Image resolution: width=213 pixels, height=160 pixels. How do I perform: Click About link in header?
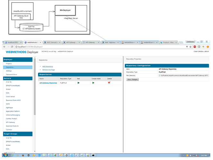tap(207, 52)
